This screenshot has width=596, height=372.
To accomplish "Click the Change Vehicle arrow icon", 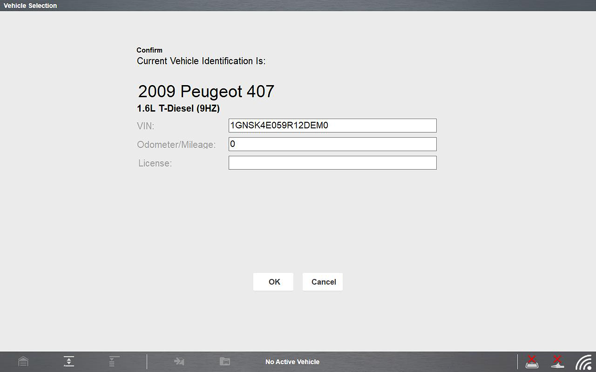I will point(179,361).
